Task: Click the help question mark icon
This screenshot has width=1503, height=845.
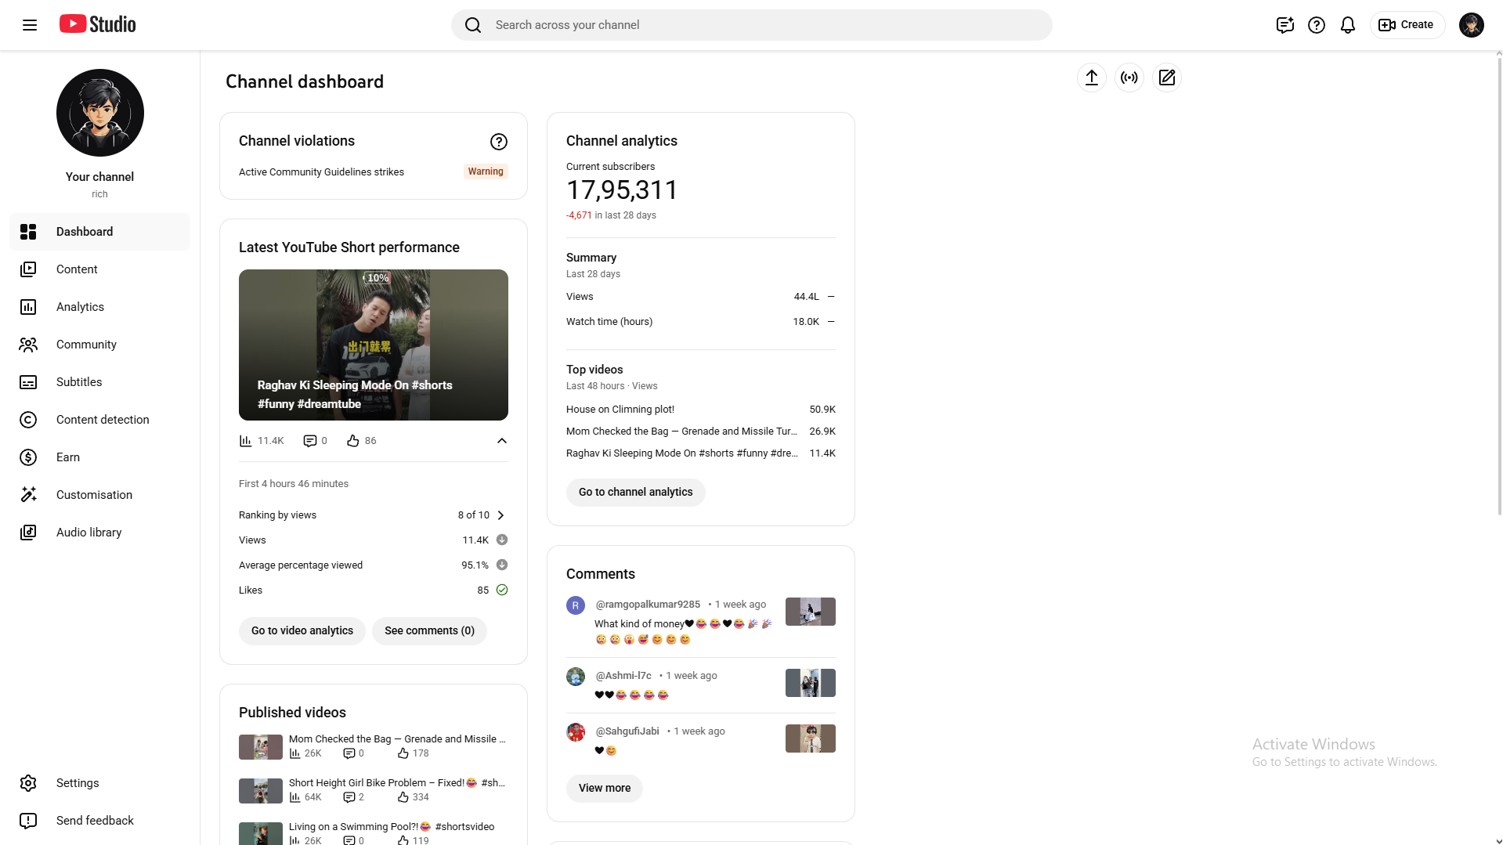Action: pyautogui.click(x=1316, y=24)
